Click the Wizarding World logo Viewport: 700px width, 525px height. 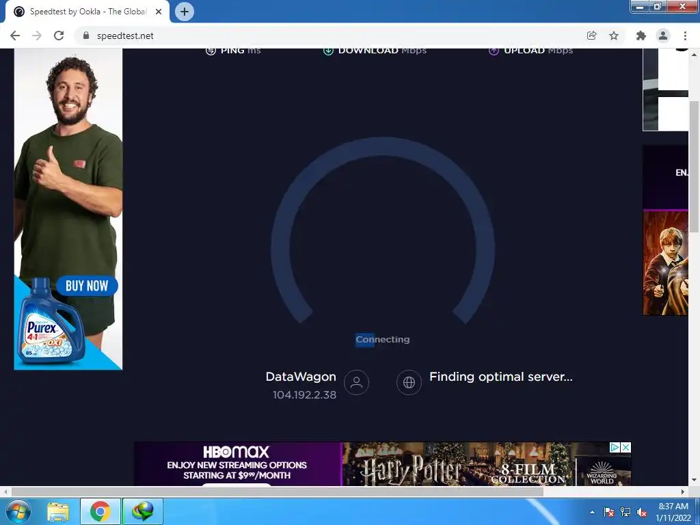(603, 472)
